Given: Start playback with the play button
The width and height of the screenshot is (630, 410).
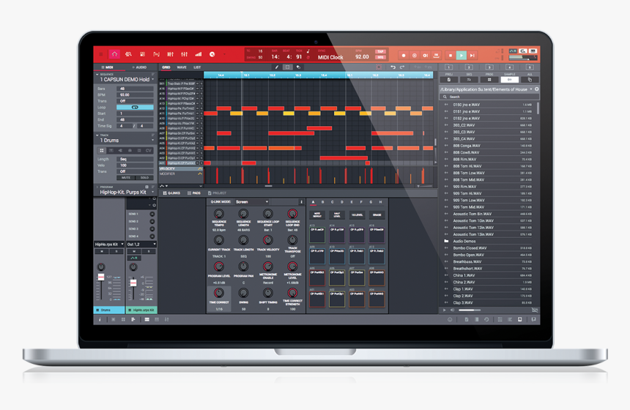Looking at the screenshot, I should coord(462,55).
